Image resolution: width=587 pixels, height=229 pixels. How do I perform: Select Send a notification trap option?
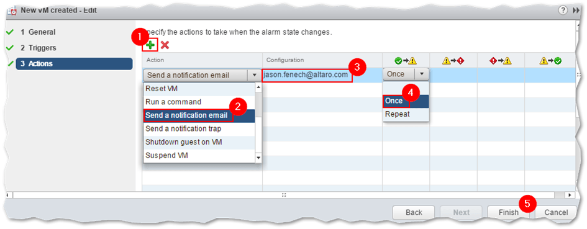(x=199, y=128)
